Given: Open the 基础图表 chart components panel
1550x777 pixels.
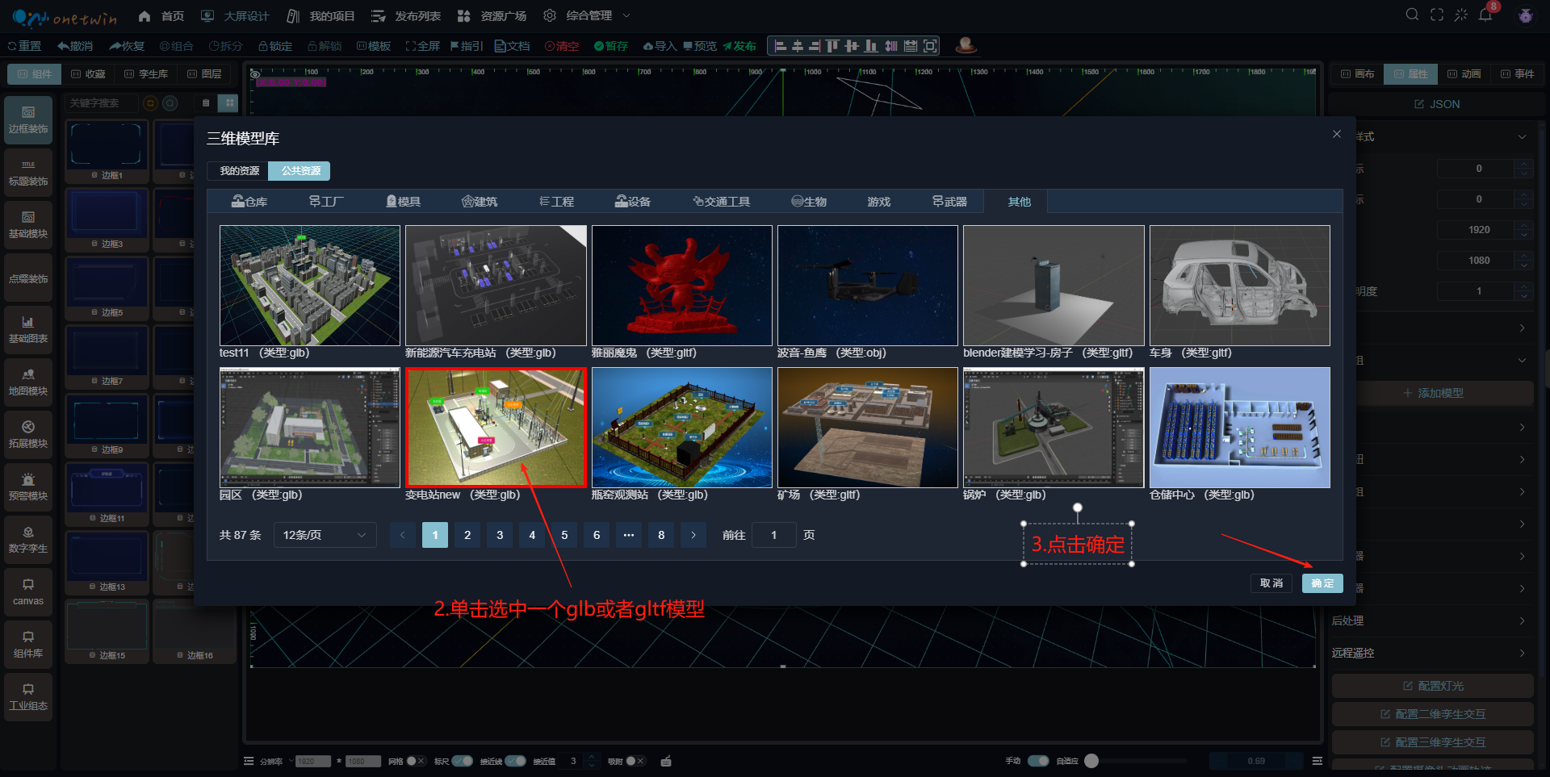Looking at the screenshot, I should click(x=28, y=329).
